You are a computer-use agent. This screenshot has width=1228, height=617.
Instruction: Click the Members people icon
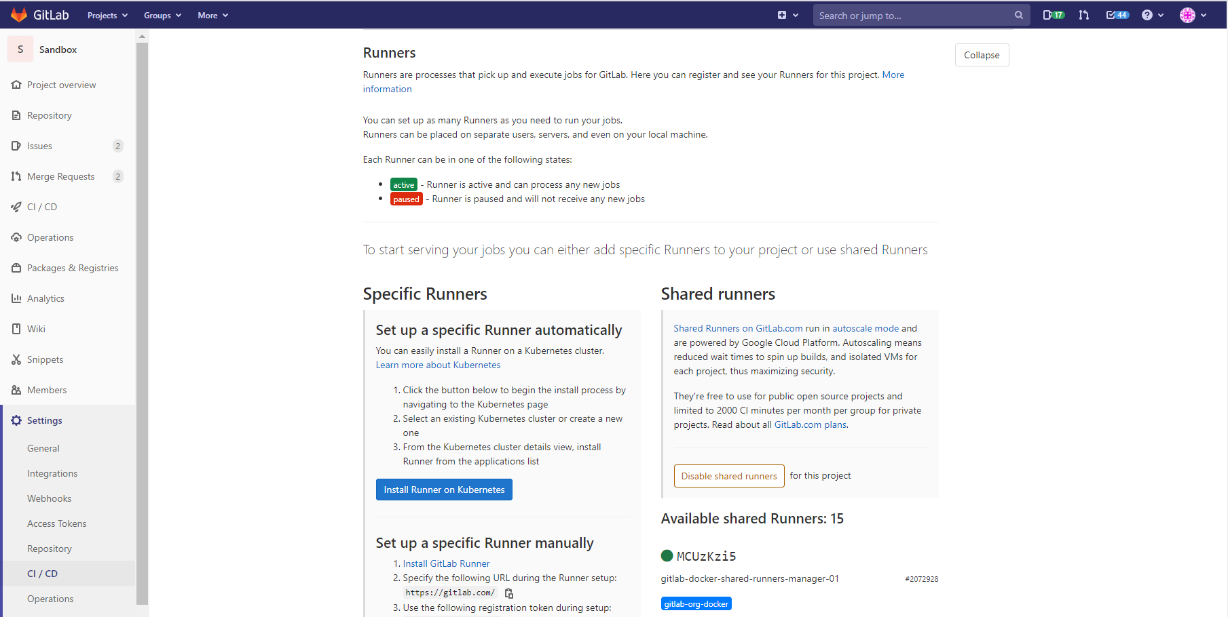16,390
